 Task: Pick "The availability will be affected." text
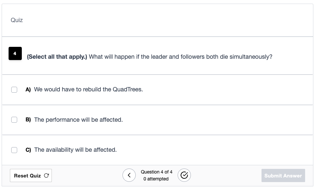pyautogui.click(x=75, y=150)
